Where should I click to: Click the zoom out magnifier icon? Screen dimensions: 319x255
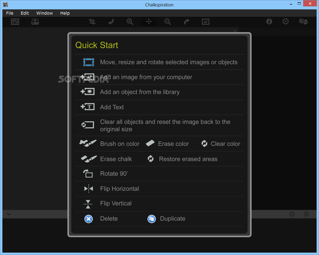point(167,22)
